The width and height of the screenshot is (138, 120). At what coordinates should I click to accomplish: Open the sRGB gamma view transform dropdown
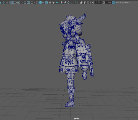127,2
